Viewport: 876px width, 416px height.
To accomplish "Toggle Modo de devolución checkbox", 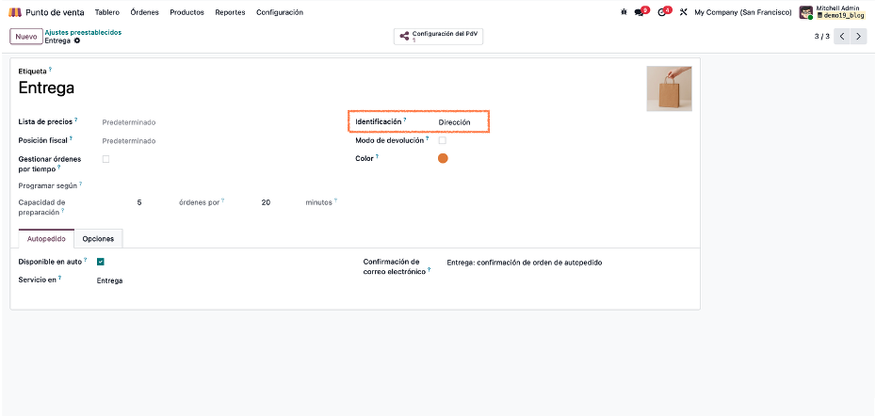I will tap(443, 141).
